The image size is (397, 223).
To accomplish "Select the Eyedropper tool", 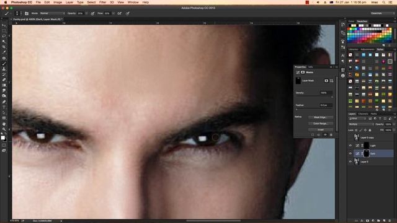I will pyautogui.click(x=4, y=52).
